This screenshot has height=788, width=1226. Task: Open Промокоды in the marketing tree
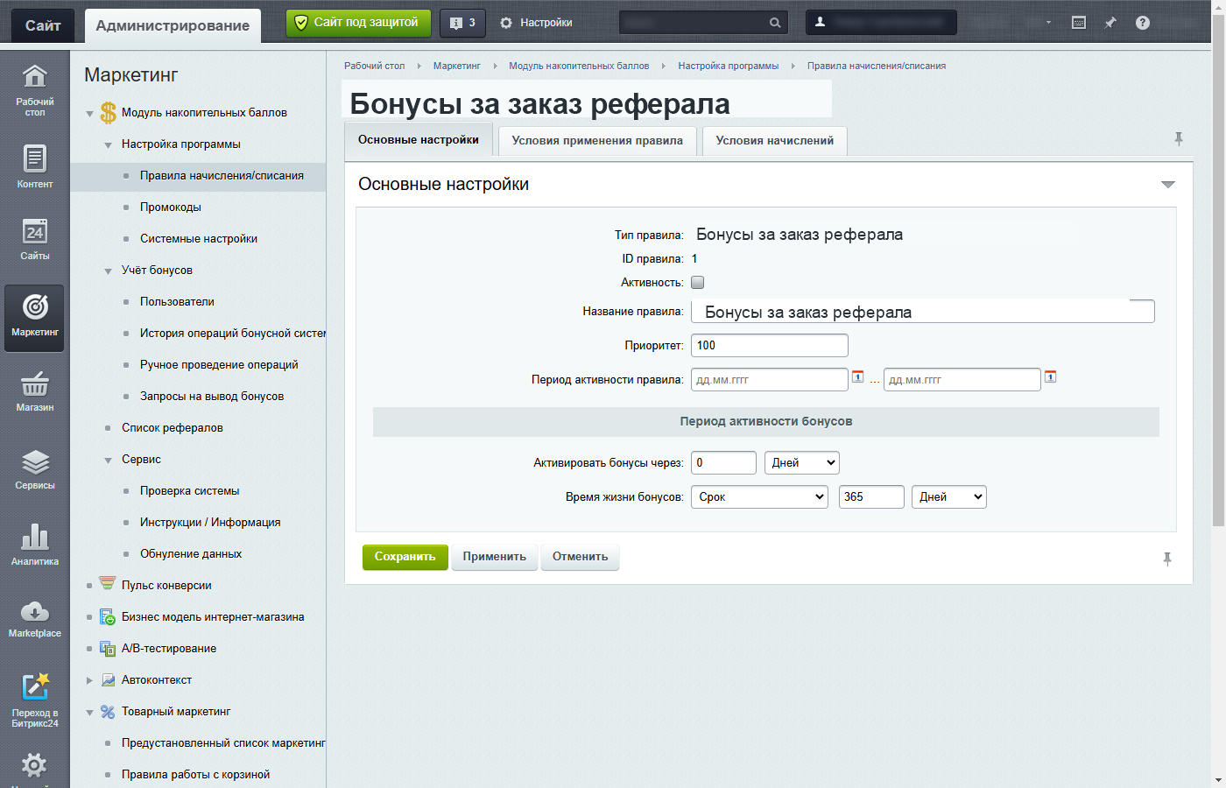171,208
